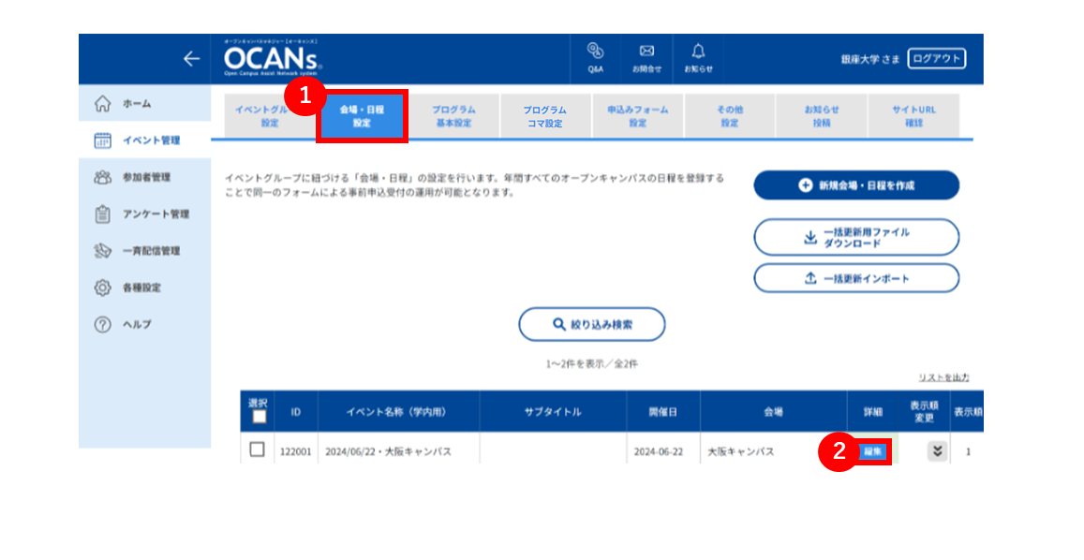Check the row 122001 checkbox
The height and width of the screenshot is (560, 1084).
click(257, 450)
